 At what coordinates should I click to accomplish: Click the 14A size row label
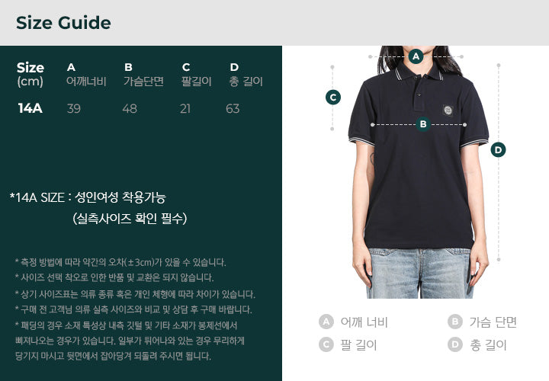coord(30,108)
